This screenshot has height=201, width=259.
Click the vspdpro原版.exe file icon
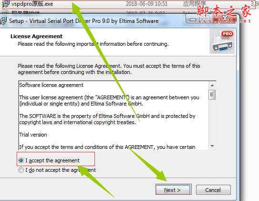[6, 4]
